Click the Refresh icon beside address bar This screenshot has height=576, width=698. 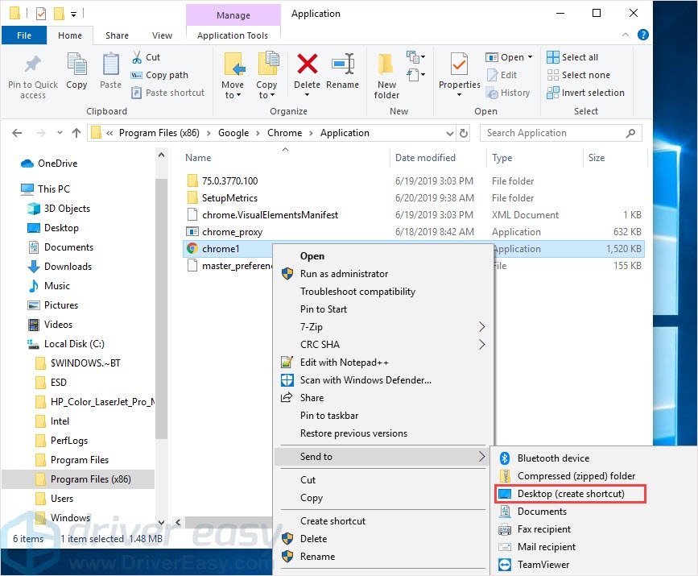point(463,133)
